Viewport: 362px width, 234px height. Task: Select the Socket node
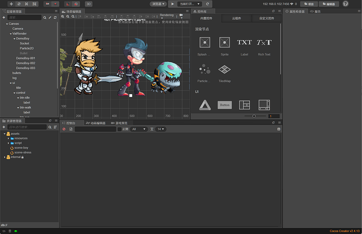pyautogui.click(x=25, y=43)
